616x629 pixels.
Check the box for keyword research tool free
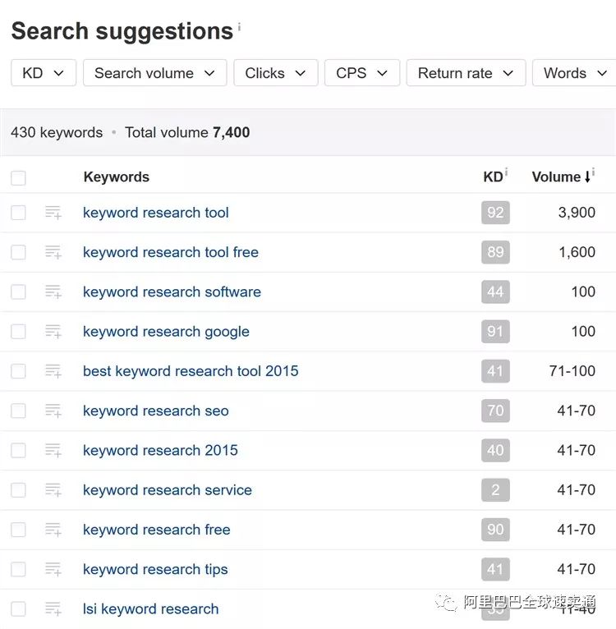pos(18,252)
